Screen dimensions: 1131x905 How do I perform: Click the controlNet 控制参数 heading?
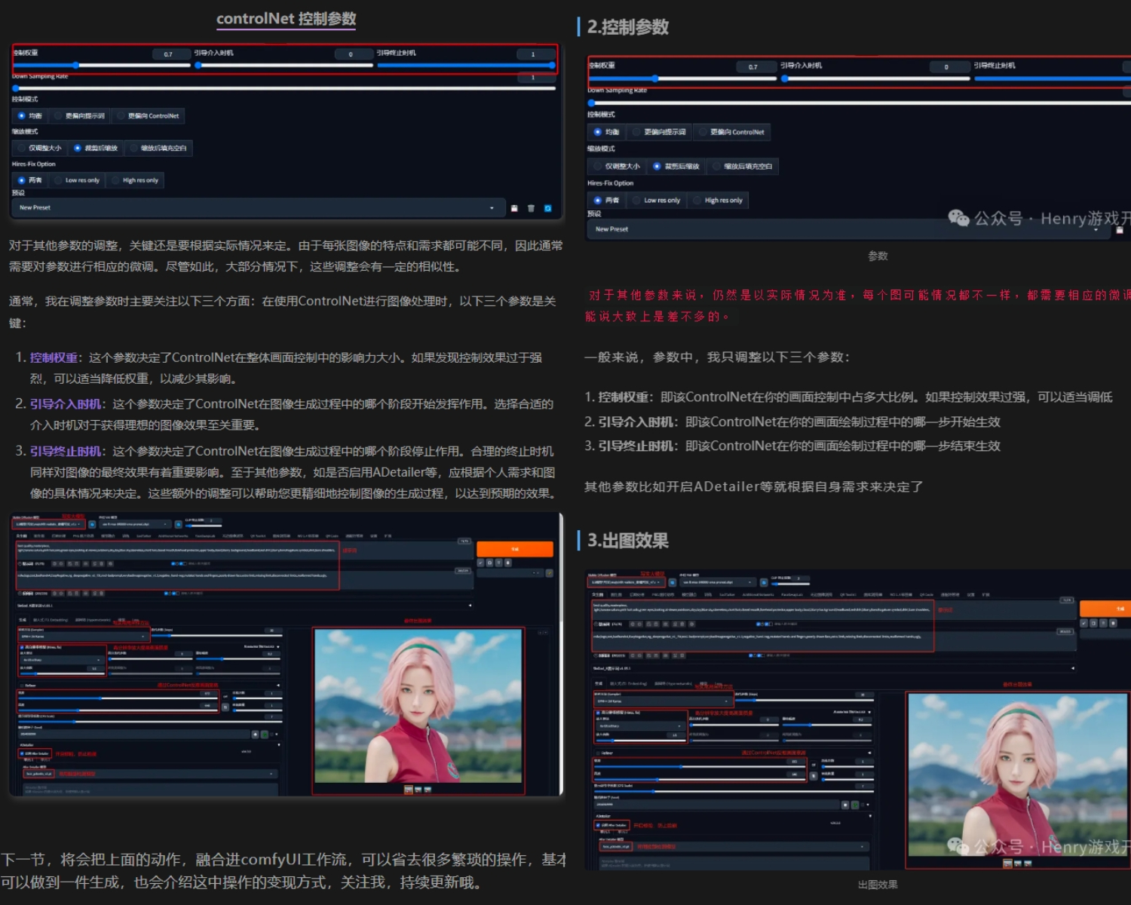(287, 19)
